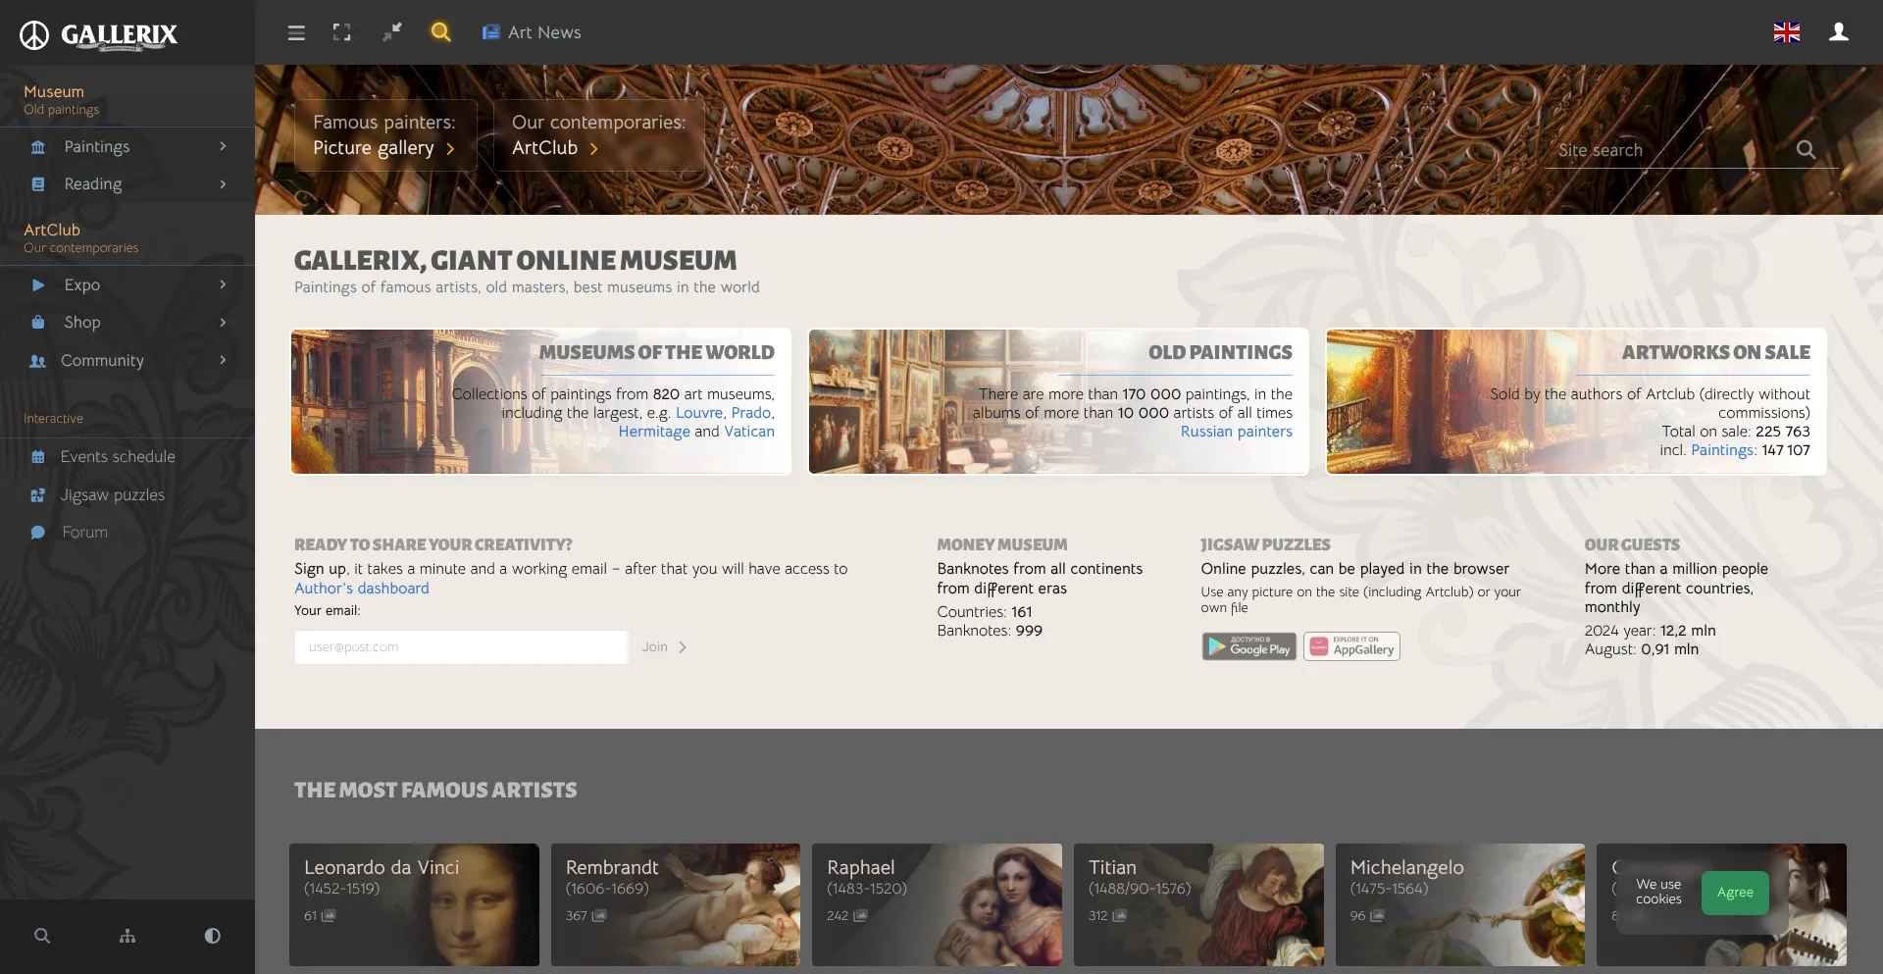
Task: Submit site search with magnifier icon
Action: 1806,150
